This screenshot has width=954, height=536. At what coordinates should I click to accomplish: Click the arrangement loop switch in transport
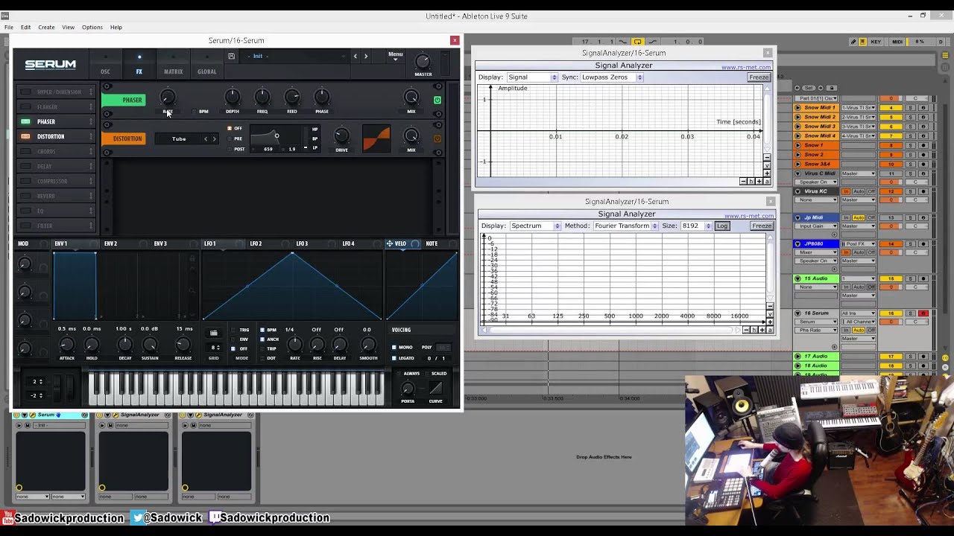point(637,42)
